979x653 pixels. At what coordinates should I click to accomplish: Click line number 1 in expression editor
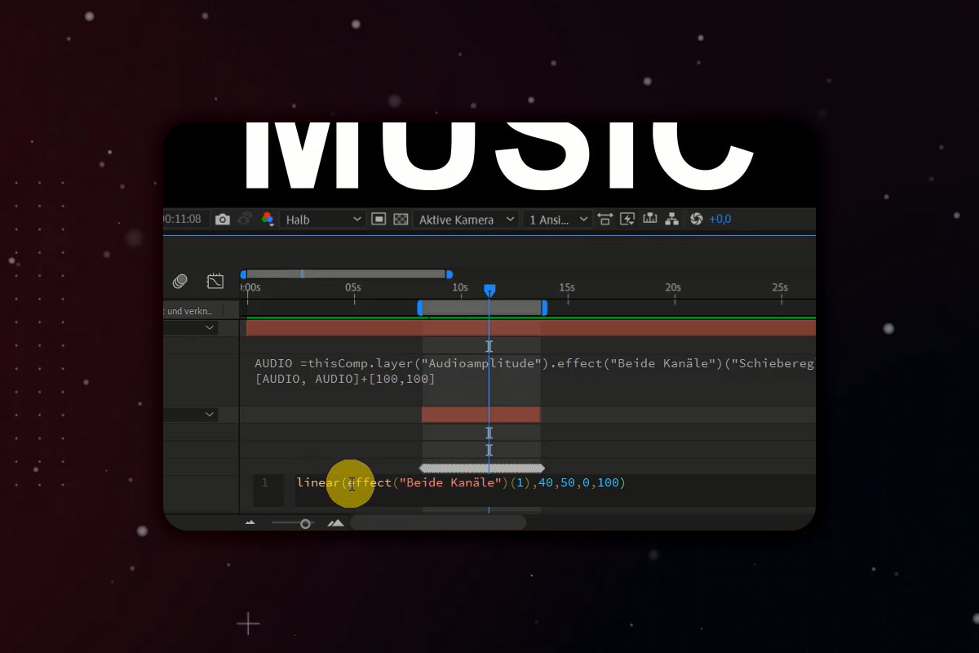click(x=264, y=483)
